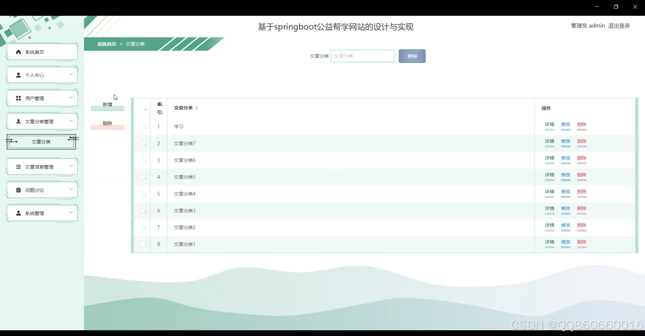Click the discussion icon next to 问题讨论
This screenshot has width=645, height=336.
[x=18, y=190]
